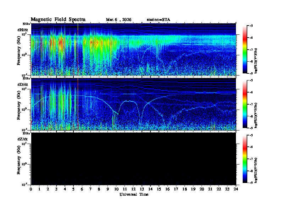Click the dZ/dt color scale bar
The height and width of the screenshot is (217, 281).
(245, 159)
